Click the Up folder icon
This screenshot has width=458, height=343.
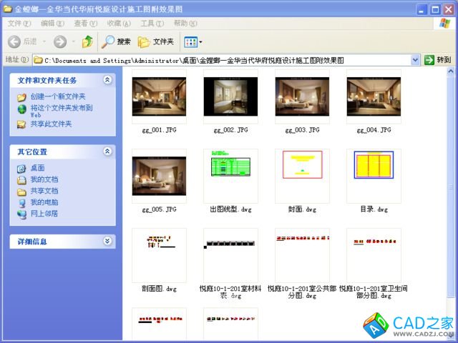[x=87, y=42]
